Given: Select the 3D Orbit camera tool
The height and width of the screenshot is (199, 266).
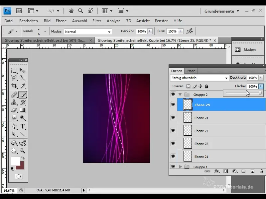Looking at the screenshot, I should point(22,143).
